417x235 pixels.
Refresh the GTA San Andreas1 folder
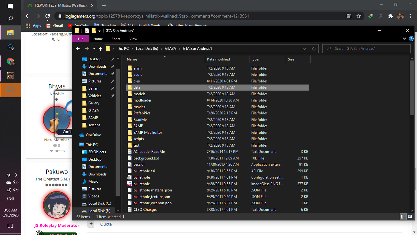click(x=314, y=49)
